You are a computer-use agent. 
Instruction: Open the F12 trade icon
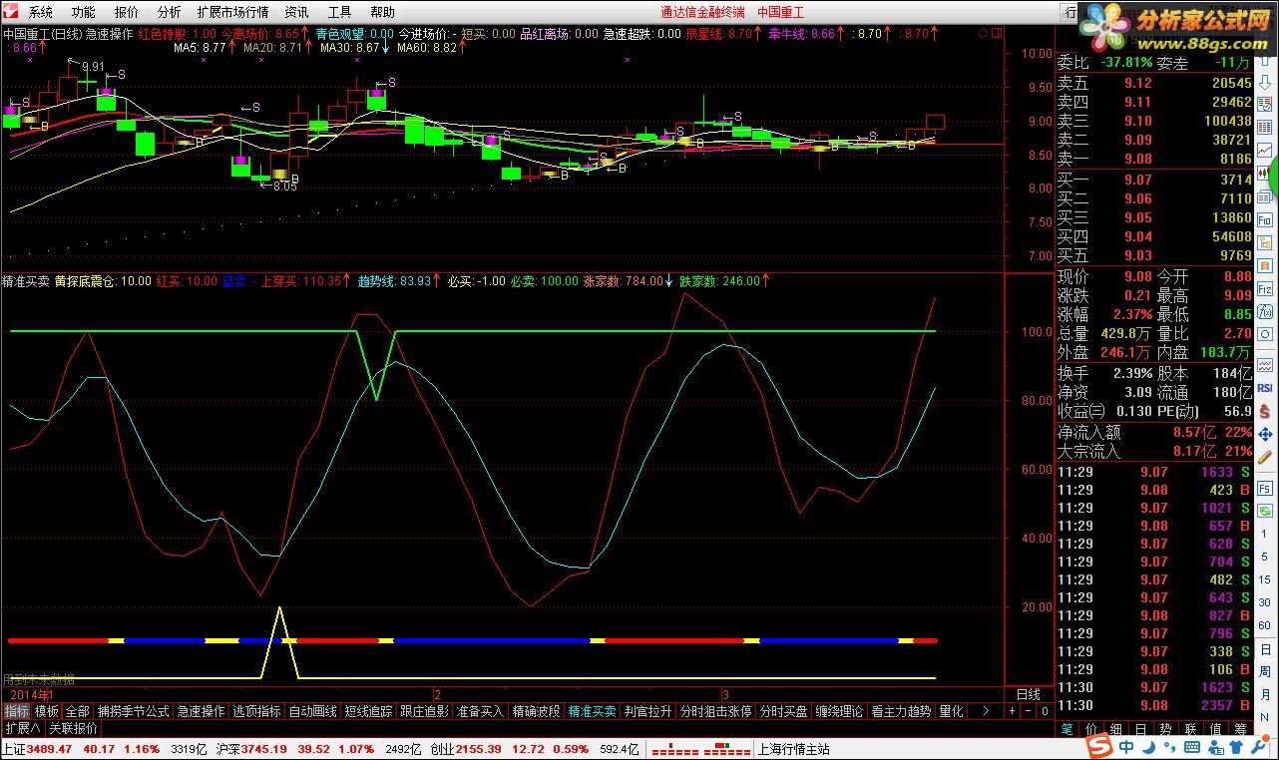click(x=1265, y=288)
